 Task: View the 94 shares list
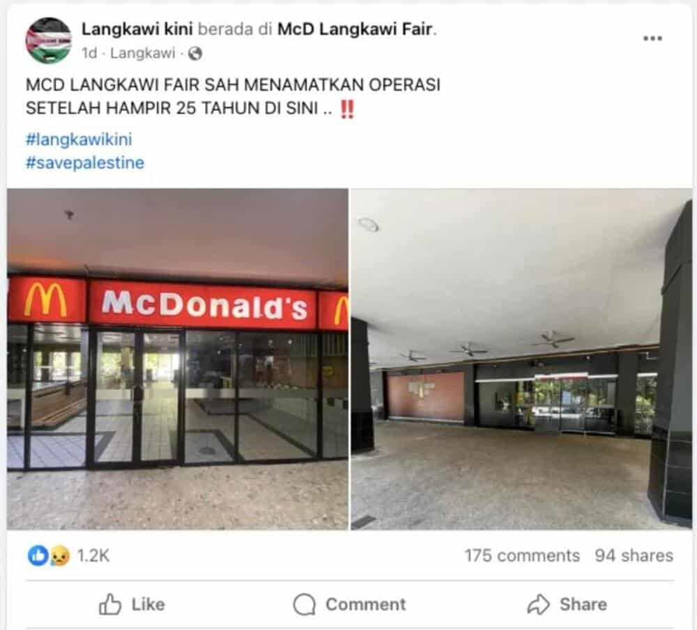pos(634,556)
